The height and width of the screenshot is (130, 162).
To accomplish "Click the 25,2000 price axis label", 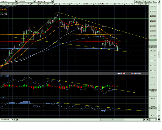I will point(153,11).
